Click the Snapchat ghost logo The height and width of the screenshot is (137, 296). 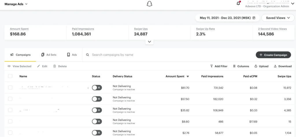(x=149, y=4)
